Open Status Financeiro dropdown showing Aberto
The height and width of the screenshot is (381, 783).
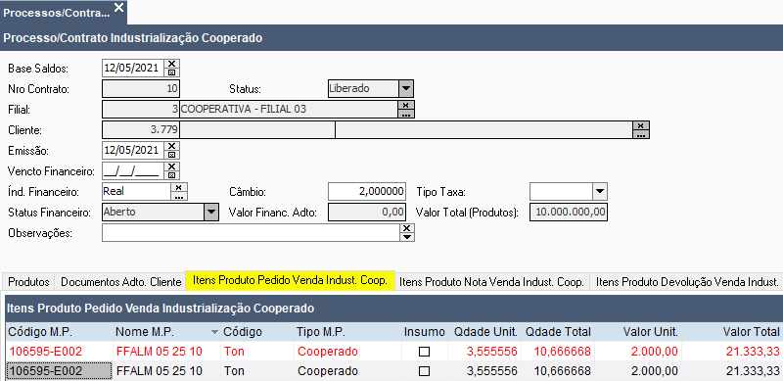point(211,212)
